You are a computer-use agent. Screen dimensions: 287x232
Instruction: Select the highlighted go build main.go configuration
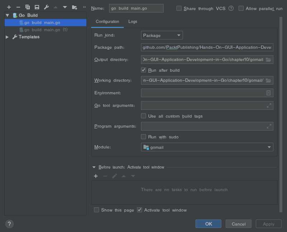(46, 23)
